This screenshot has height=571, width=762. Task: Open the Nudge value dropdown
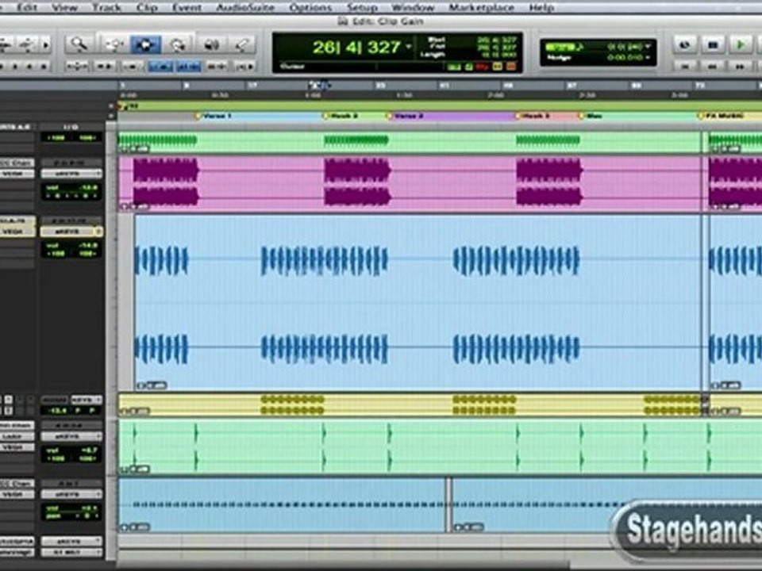tap(648, 57)
